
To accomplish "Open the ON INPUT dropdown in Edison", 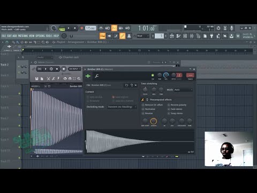I will pyautogui.click(x=74, y=69).
